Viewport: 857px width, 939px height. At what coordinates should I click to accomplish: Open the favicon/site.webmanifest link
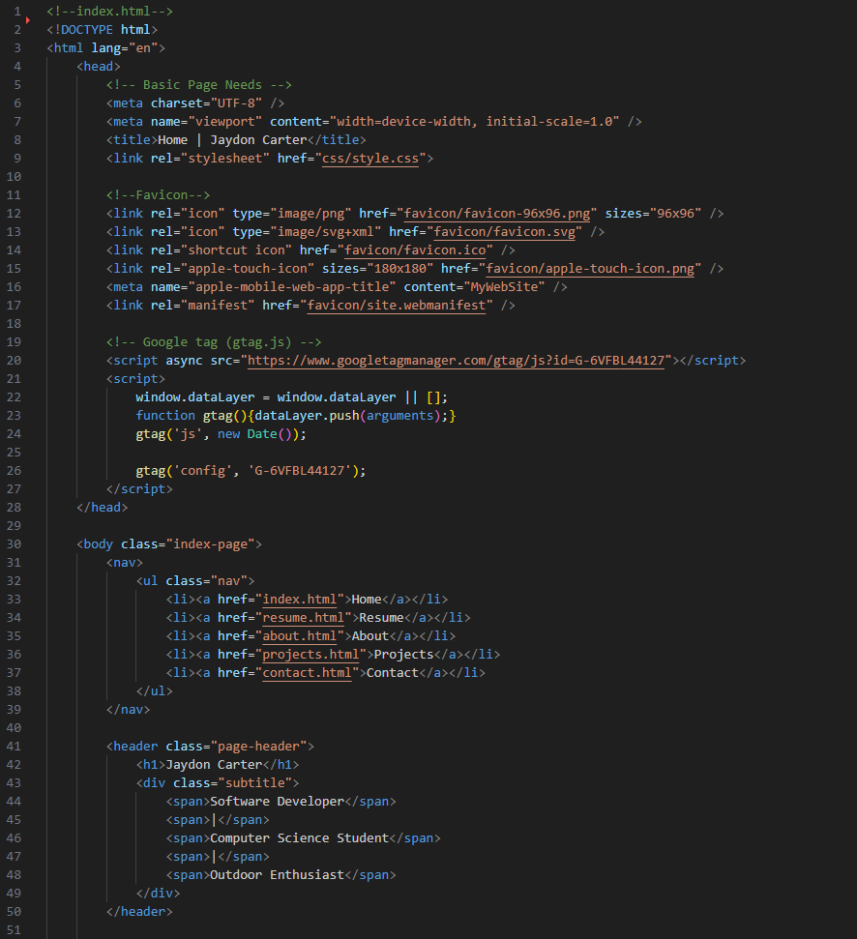(397, 305)
